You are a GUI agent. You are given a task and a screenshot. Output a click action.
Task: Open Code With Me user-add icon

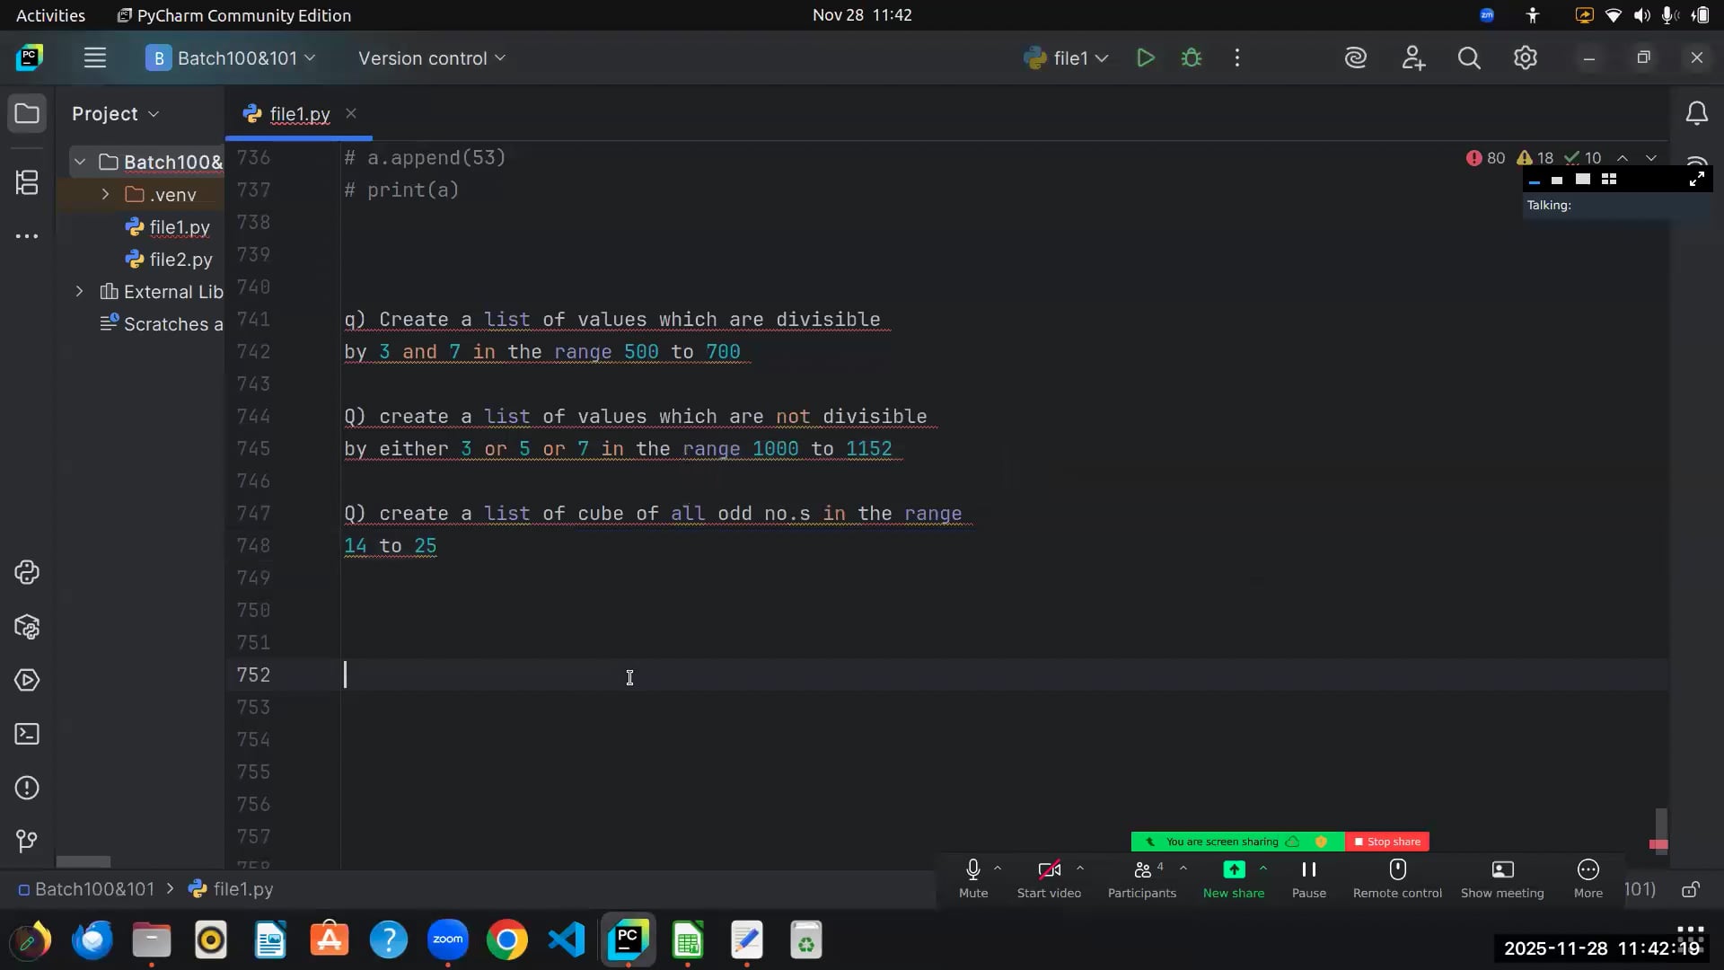pyautogui.click(x=1412, y=57)
